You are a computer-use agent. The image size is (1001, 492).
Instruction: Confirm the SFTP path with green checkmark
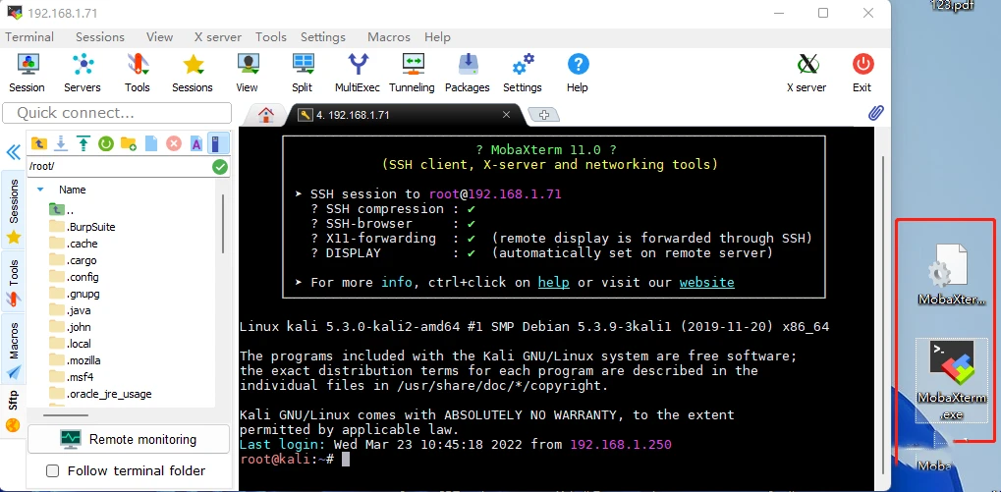(220, 167)
